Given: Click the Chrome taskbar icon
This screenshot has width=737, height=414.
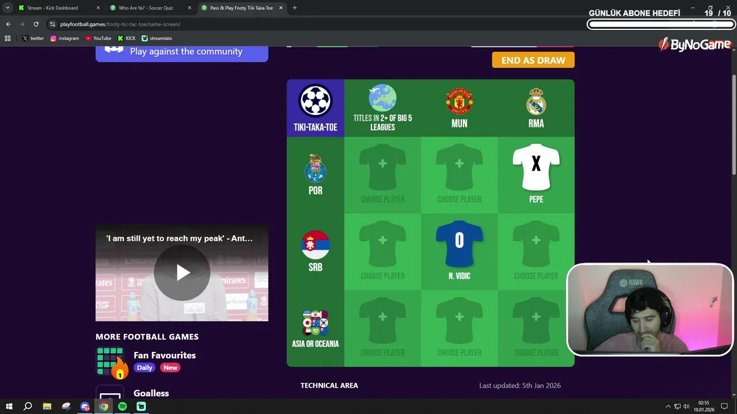Looking at the screenshot, I should click(x=104, y=407).
